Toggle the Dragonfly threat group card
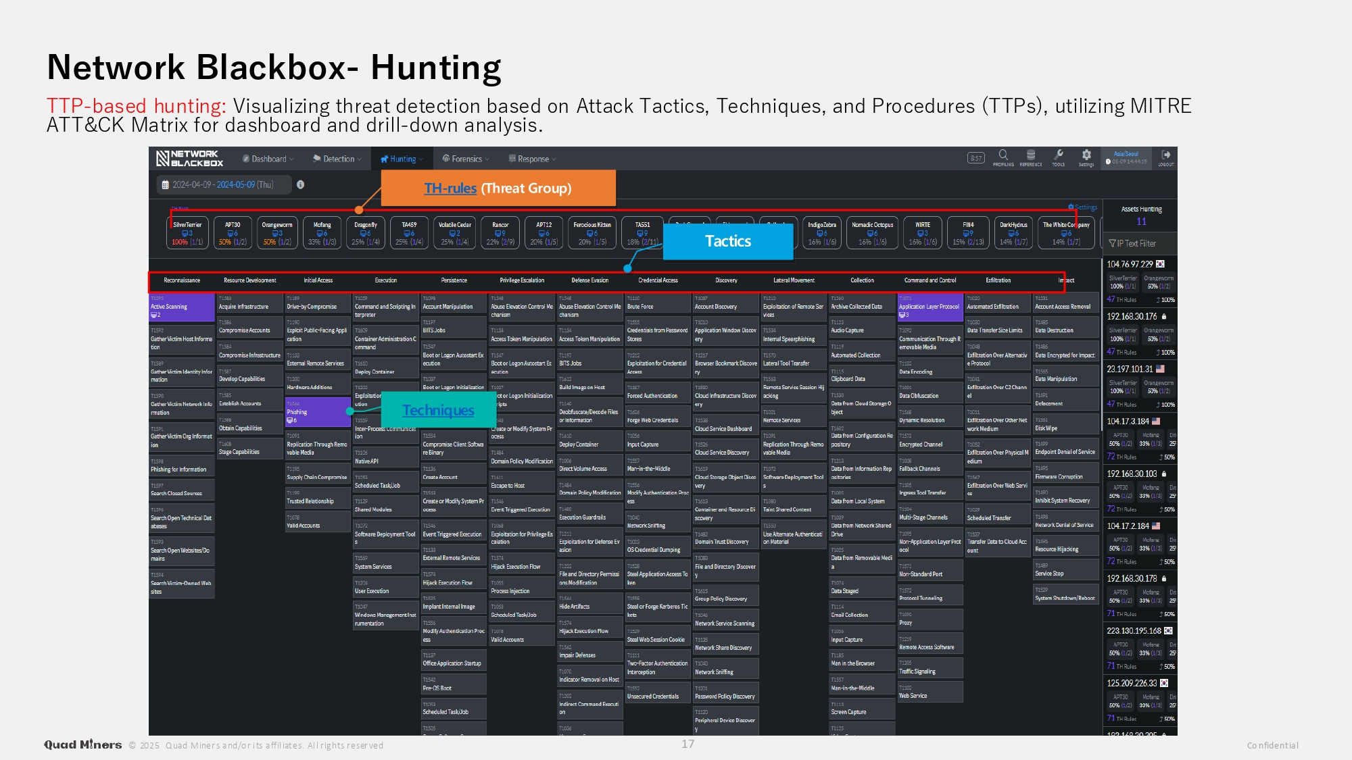Image resolution: width=1352 pixels, height=760 pixels. point(366,232)
